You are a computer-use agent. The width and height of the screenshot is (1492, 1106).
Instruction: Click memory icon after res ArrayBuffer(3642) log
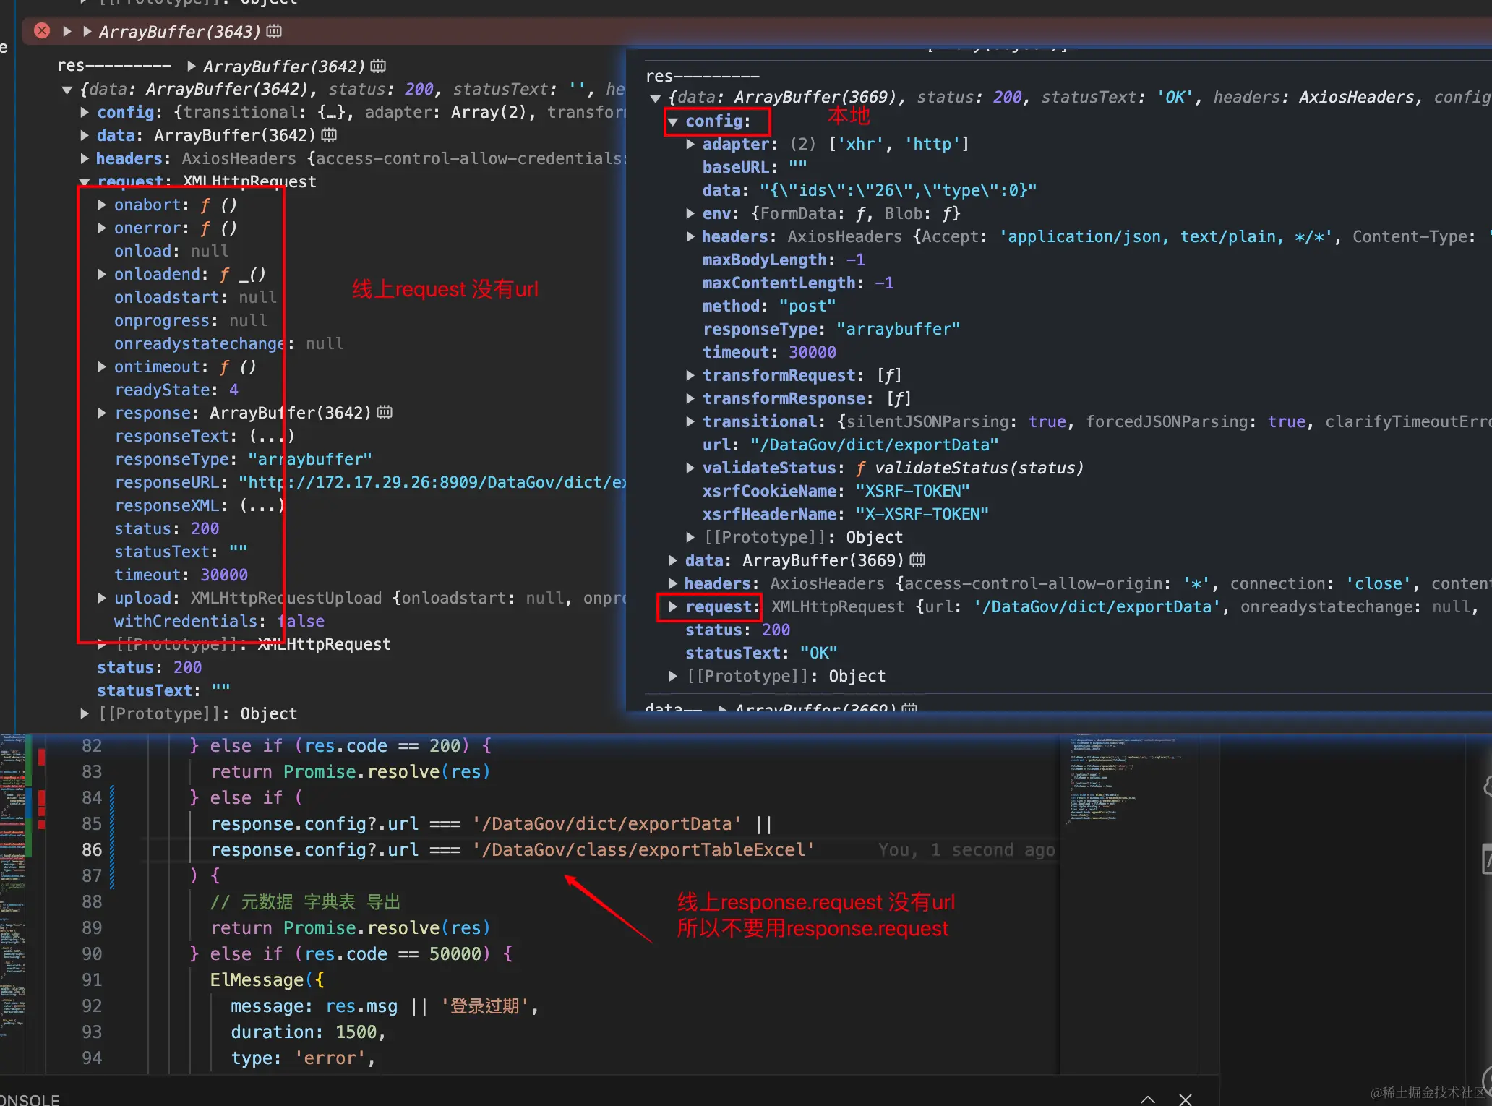point(378,66)
